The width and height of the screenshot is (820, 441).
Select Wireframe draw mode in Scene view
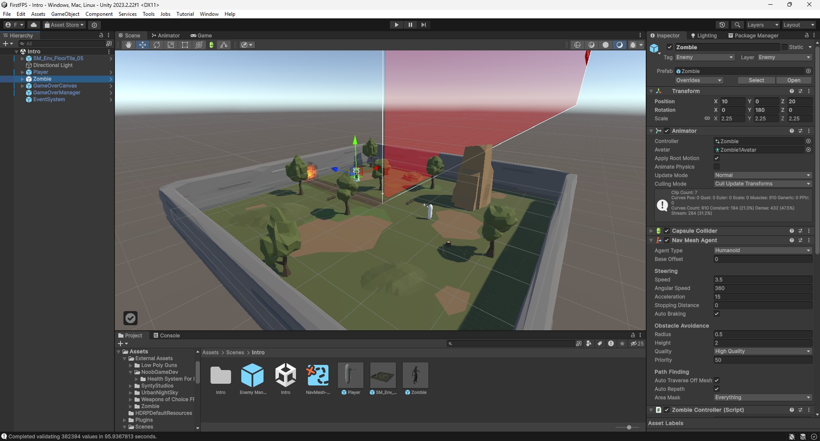click(x=577, y=45)
